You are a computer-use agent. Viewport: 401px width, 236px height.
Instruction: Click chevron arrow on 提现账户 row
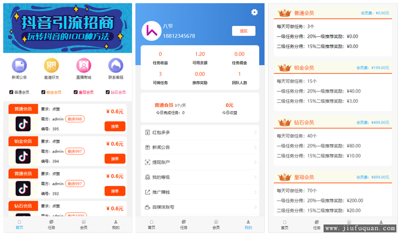pyautogui.click(x=255, y=162)
